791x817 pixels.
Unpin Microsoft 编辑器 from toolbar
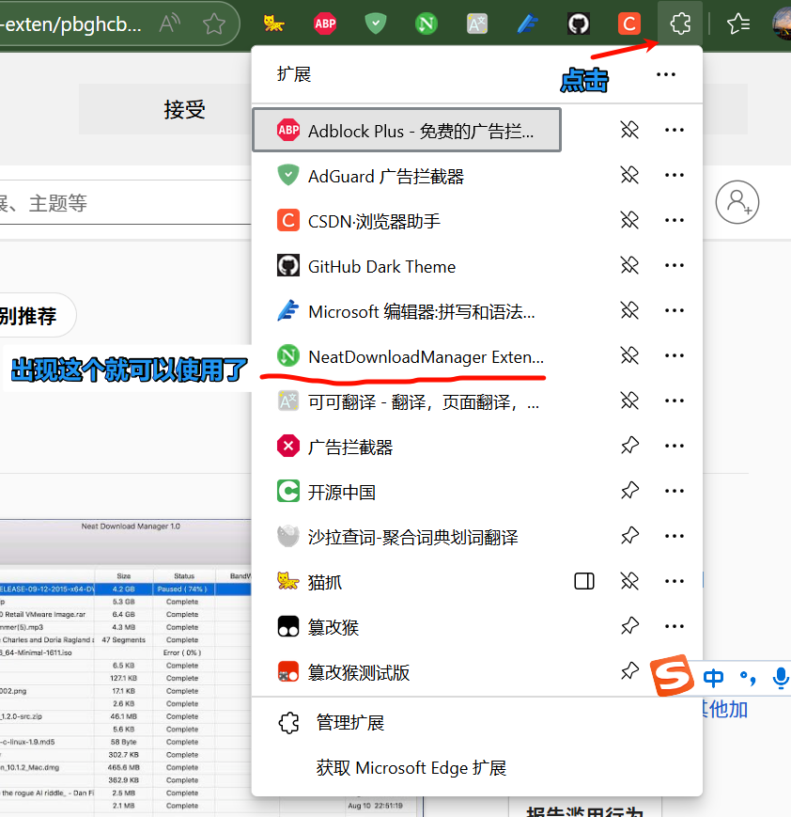[x=629, y=310]
